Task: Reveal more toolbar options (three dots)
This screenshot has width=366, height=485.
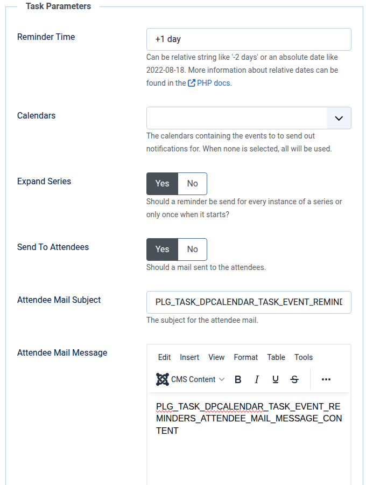Action: (x=326, y=379)
